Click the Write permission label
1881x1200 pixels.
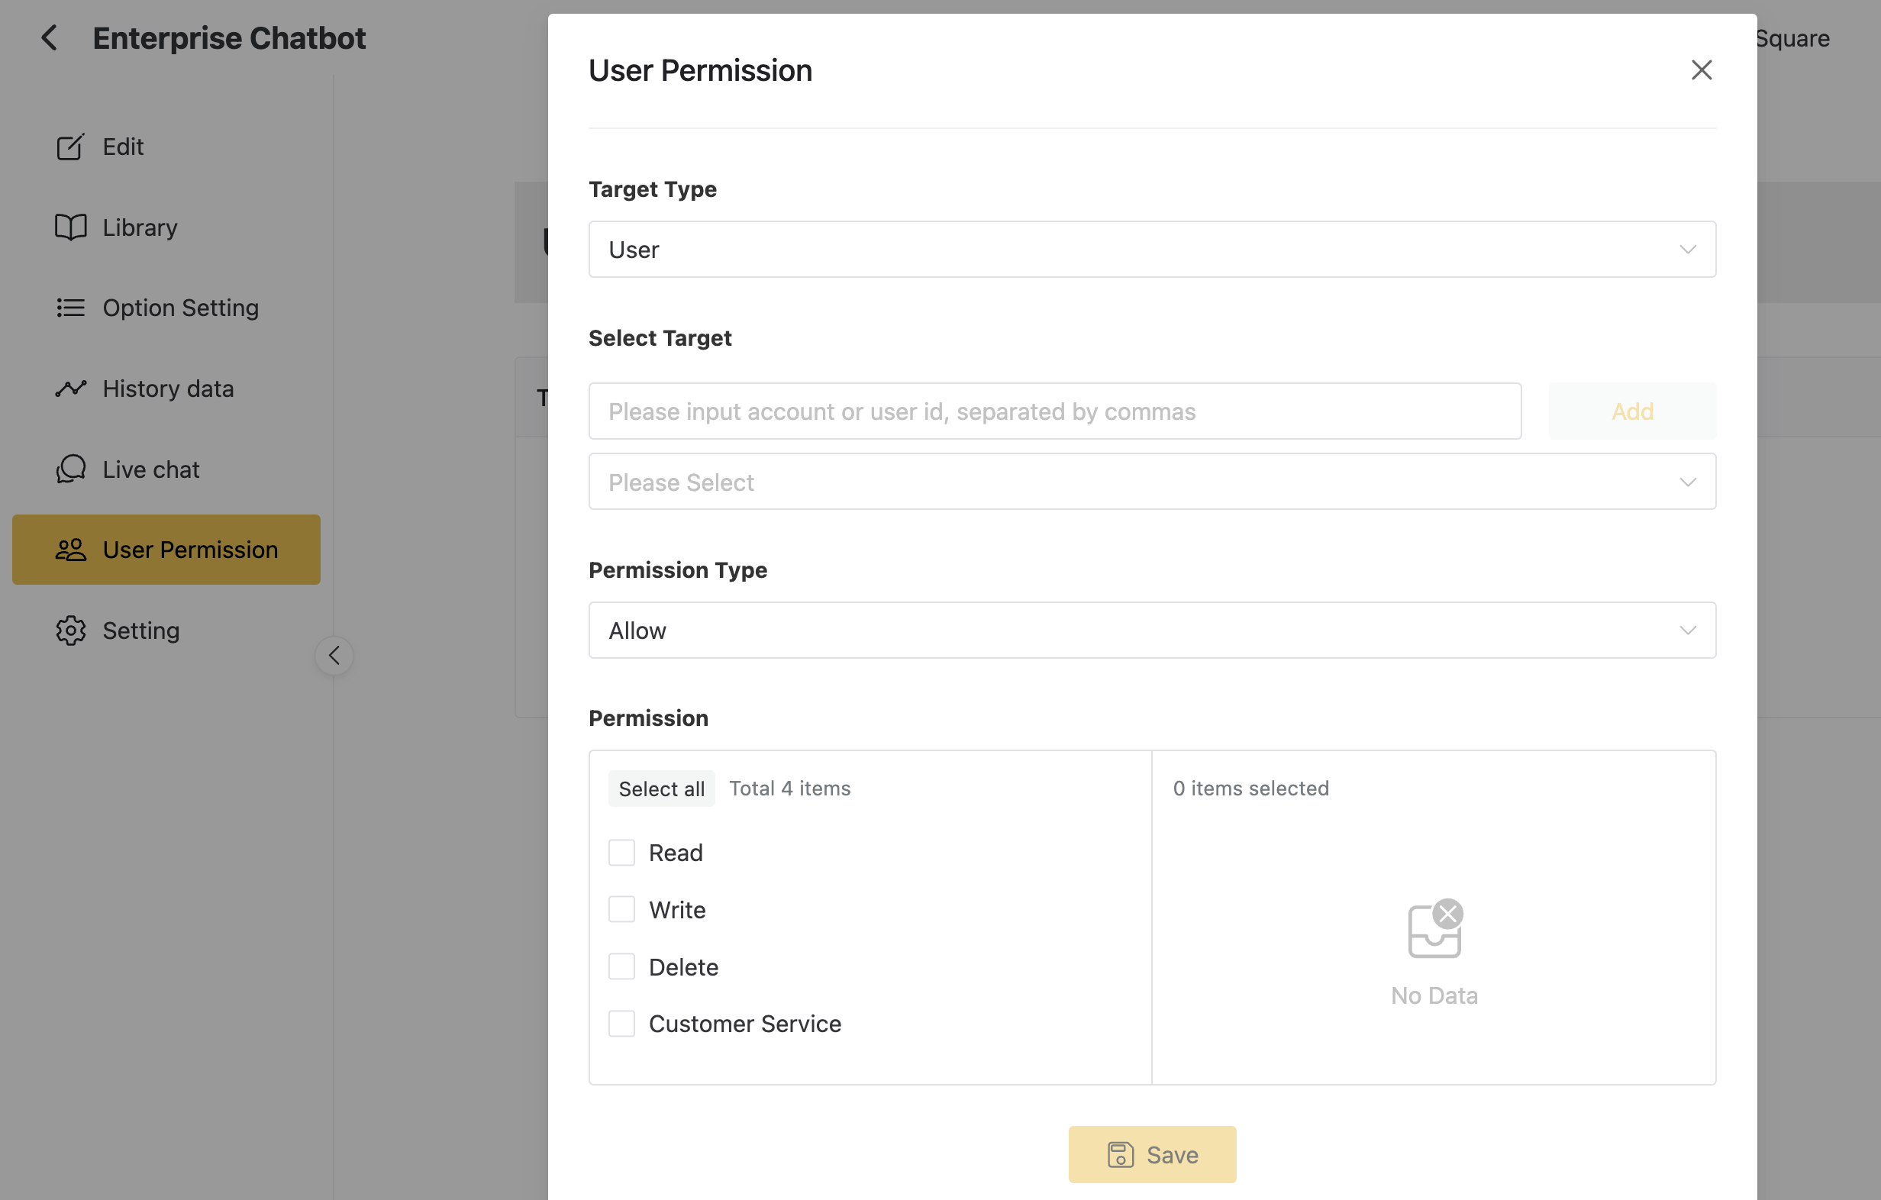click(x=677, y=909)
